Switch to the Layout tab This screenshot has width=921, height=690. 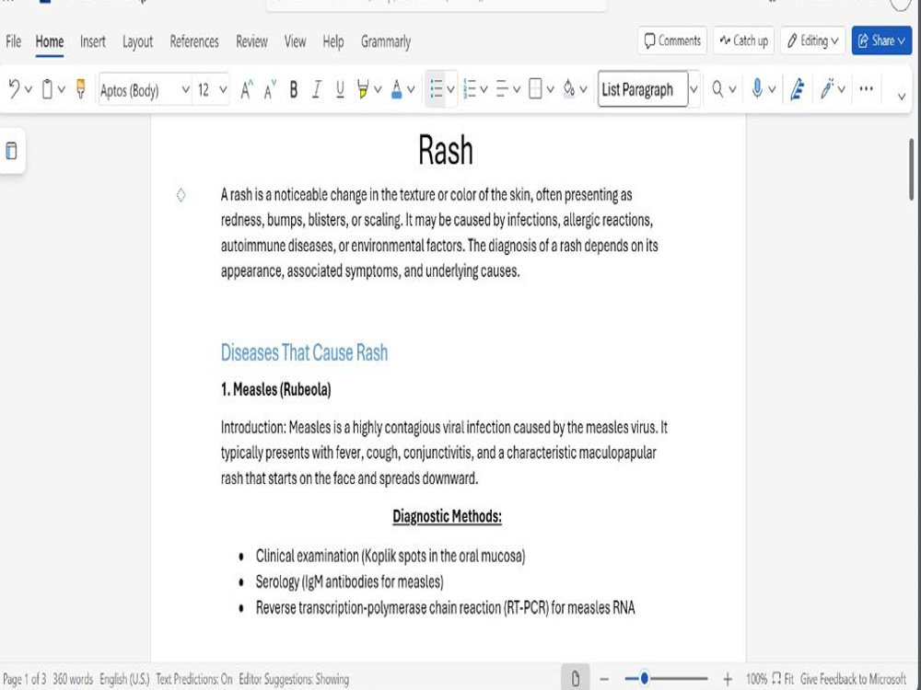[137, 41]
